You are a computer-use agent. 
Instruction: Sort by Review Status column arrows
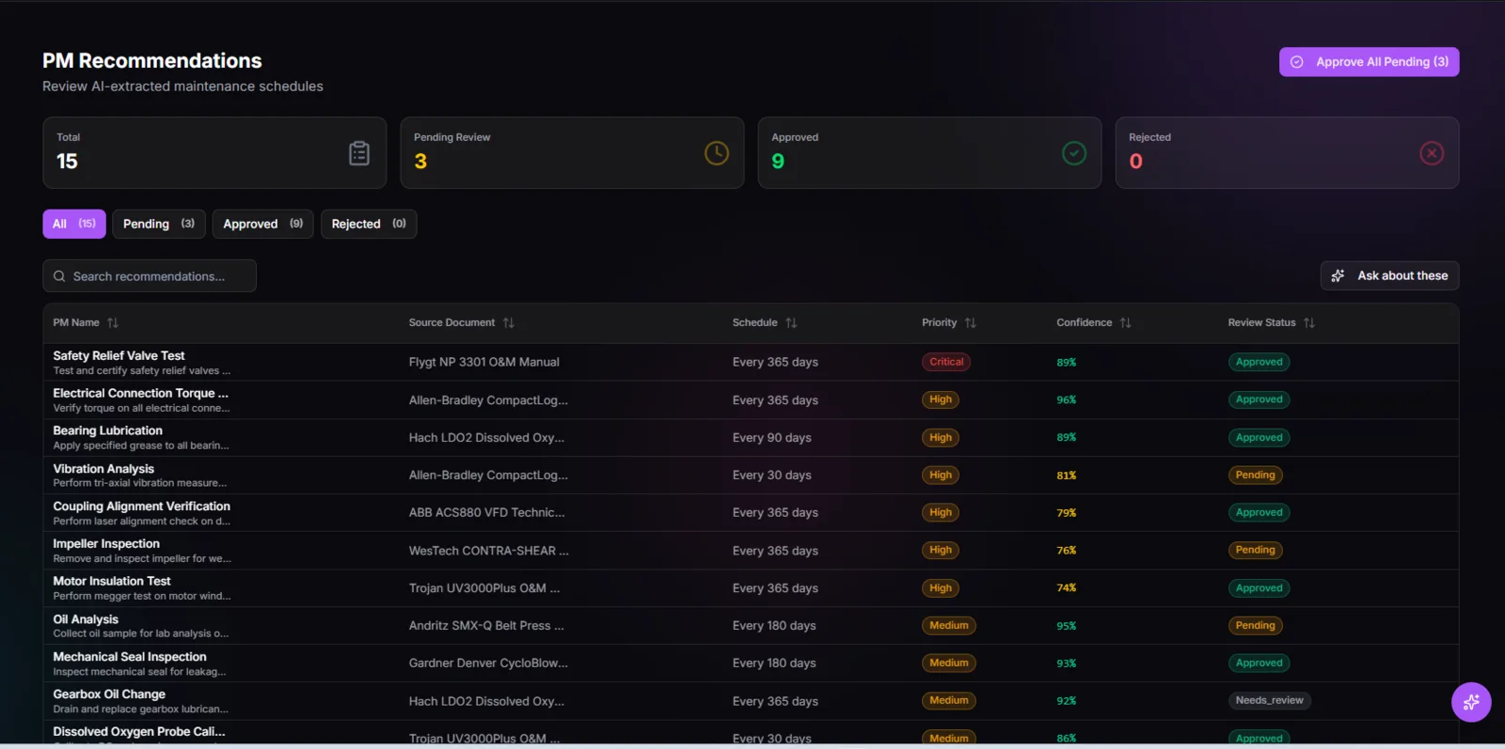(1309, 322)
